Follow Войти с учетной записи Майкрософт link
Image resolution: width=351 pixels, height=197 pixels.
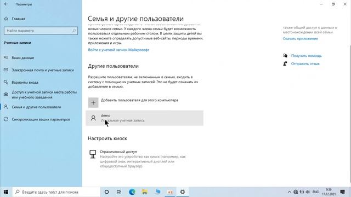click(x=118, y=50)
